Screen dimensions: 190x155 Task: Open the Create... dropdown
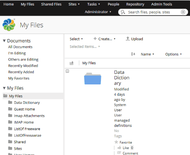pos(104,39)
